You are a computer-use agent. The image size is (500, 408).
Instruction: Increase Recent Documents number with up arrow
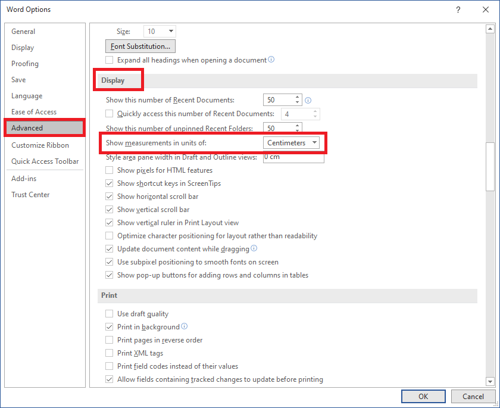(x=297, y=97)
